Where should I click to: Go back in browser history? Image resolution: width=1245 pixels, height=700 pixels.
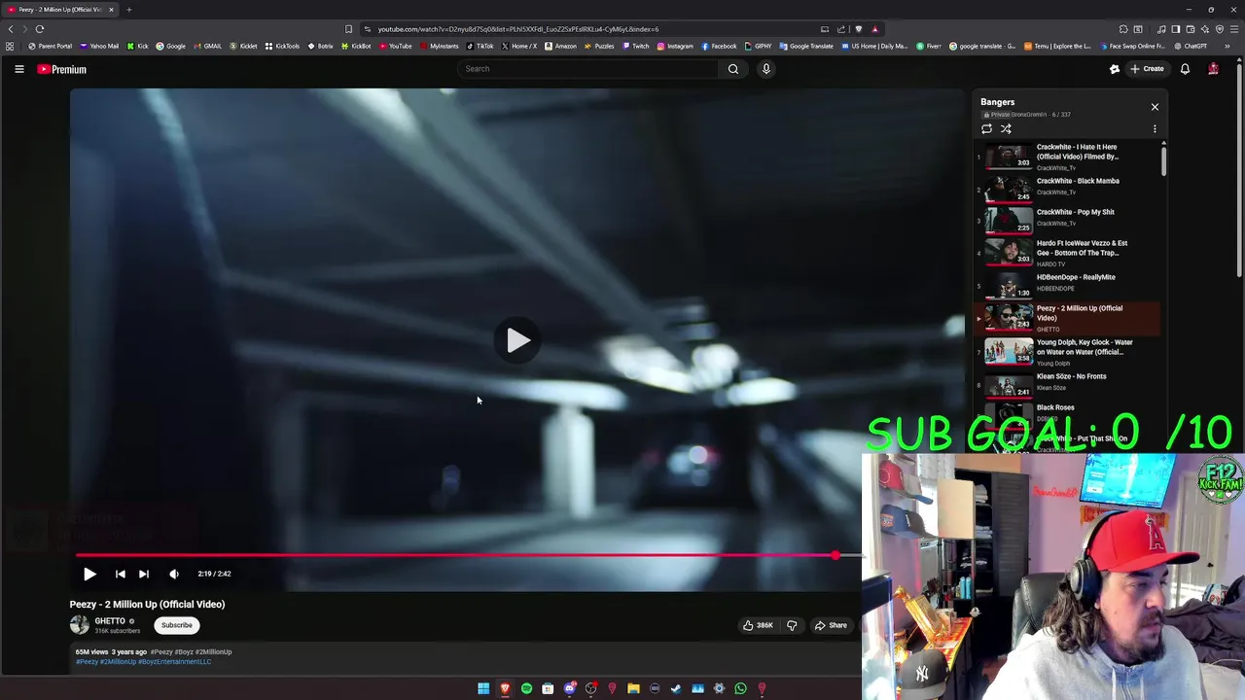pyautogui.click(x=11, y=29)
